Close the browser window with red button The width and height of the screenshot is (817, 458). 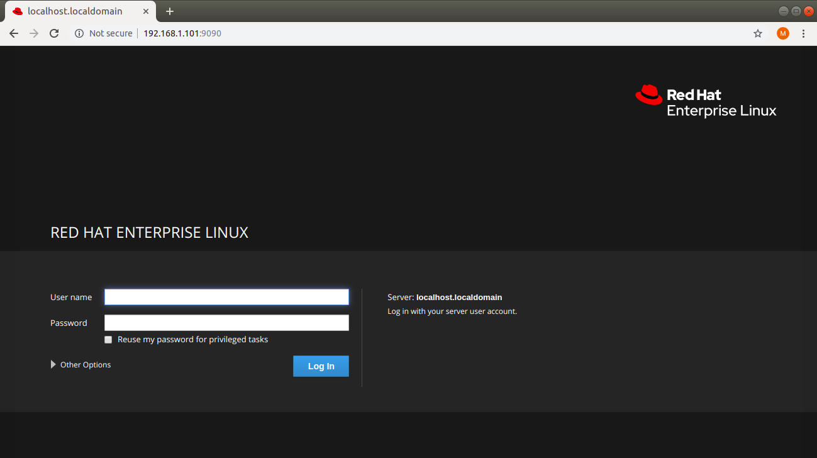click(x=809, y=11)
